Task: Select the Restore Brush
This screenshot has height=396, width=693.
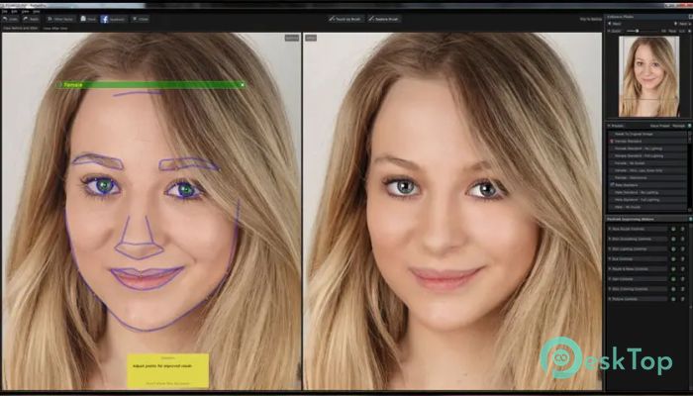Action: click(x=384, y=19)
